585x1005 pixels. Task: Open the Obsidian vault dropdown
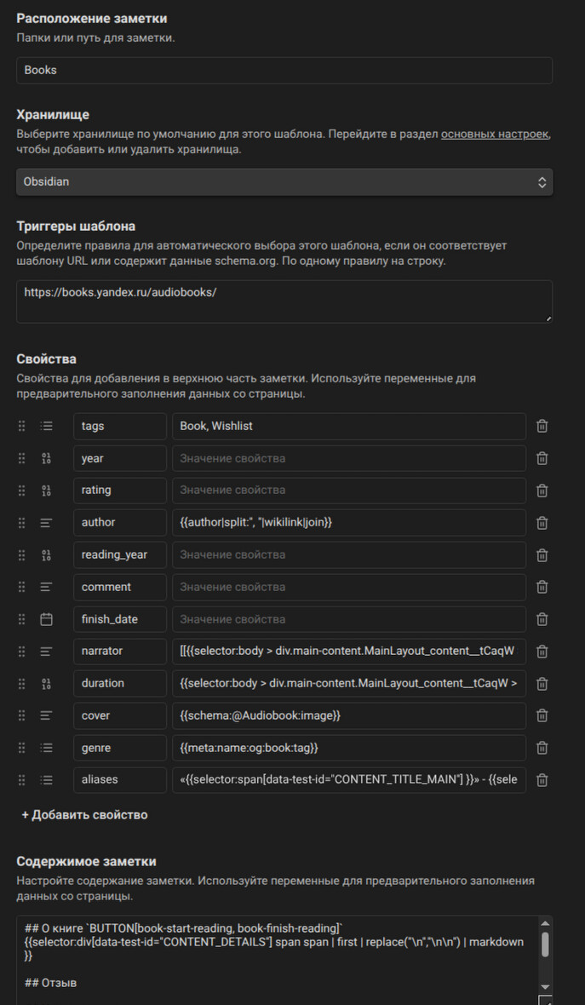[284, 181]
